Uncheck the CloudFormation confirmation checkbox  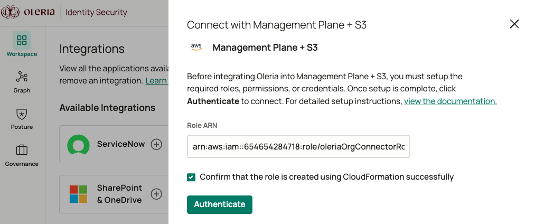(x=191, y=177)
